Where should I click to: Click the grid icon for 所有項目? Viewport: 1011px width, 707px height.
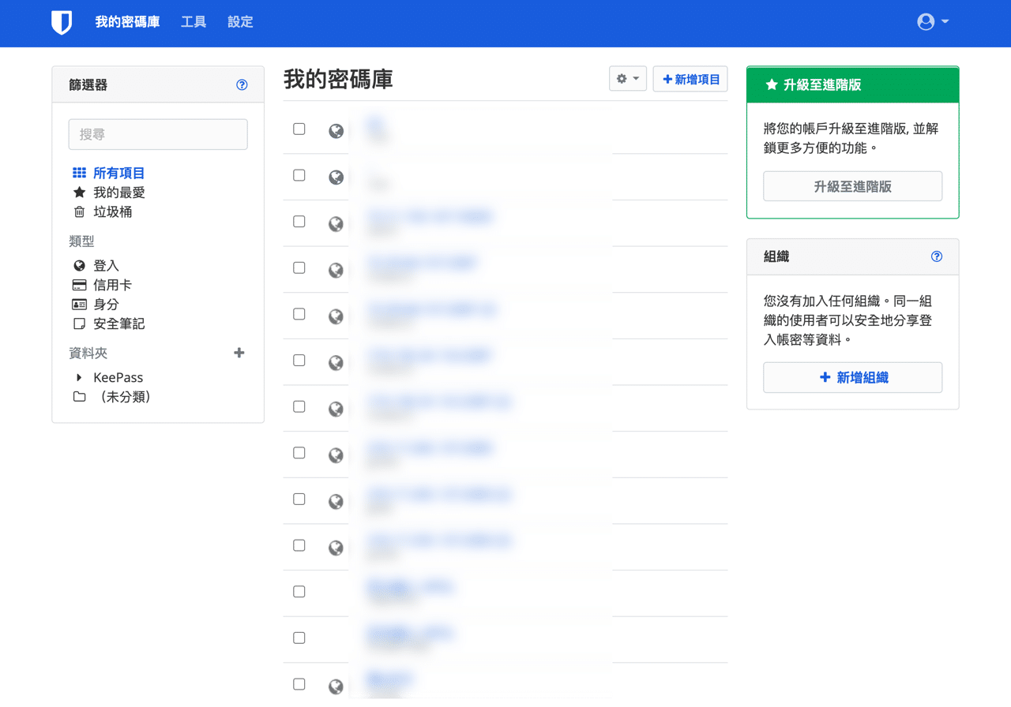coord(79,173)
